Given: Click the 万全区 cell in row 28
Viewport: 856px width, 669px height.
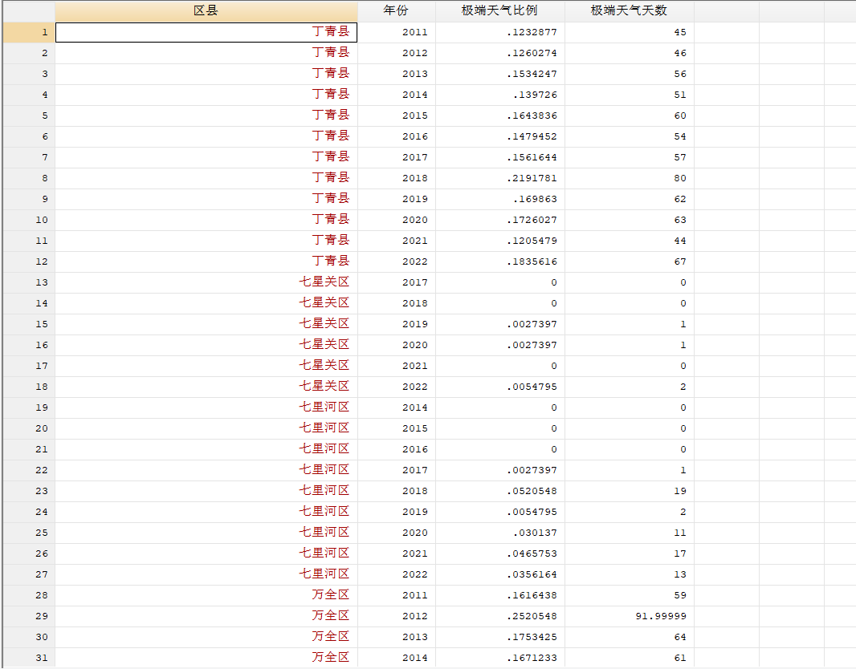Looking at the screenshot, I should (x=206, y=595).
